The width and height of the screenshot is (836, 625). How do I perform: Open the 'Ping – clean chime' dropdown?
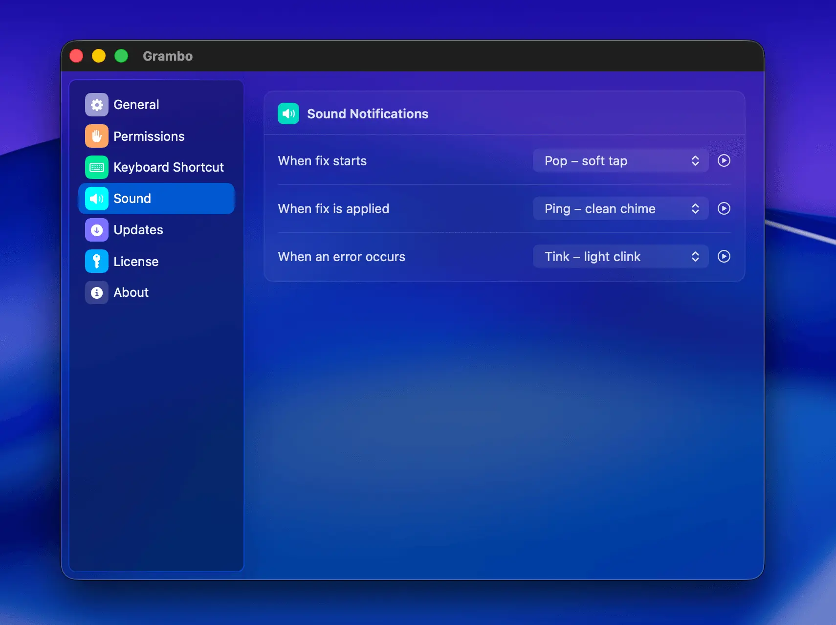point(620,208)
